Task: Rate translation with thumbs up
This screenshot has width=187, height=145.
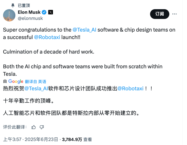Action: [34, 127]
